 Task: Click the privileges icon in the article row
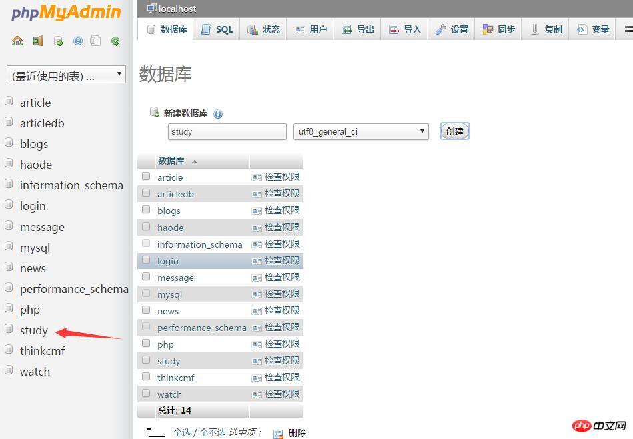(257, 177)
